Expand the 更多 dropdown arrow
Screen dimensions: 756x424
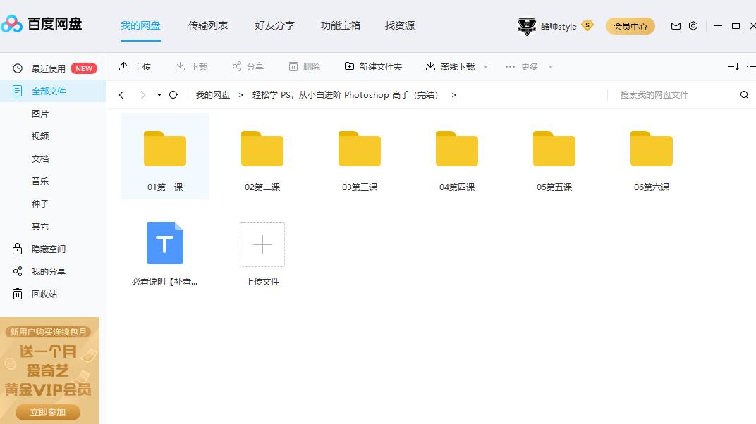pos(551,67)
